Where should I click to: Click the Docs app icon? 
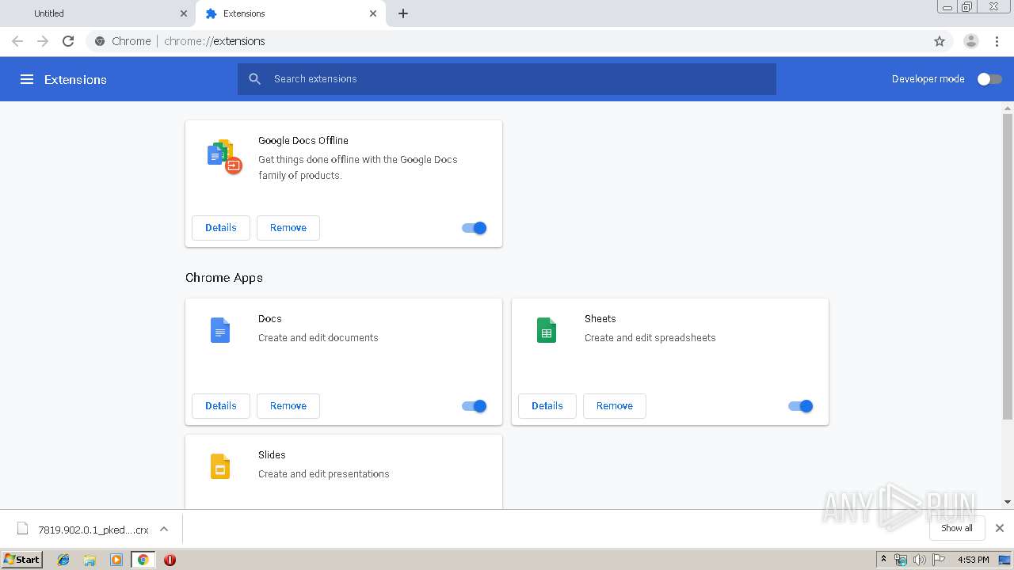tap(220, 330)
